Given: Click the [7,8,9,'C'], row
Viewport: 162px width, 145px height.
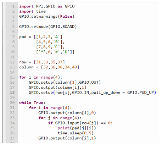Looking at the screenshot, I should tap(50, 47).
